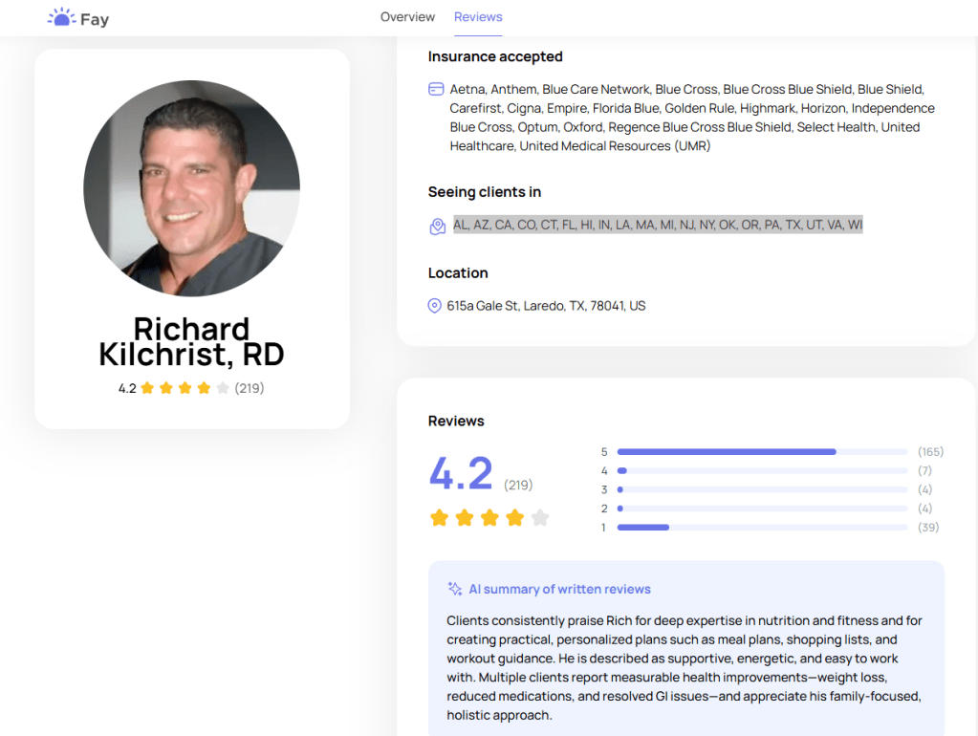Click the AI summary of written reviews heading
Viewport: 978px width, 736px height.
pyautogui.click(x=559, y=589)
